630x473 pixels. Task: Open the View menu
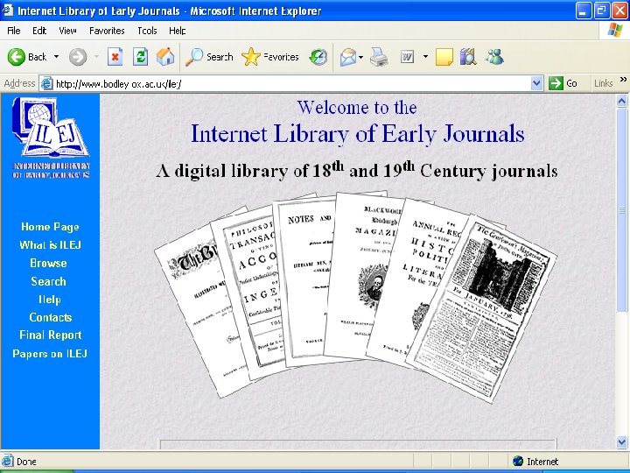click(67, 31)
